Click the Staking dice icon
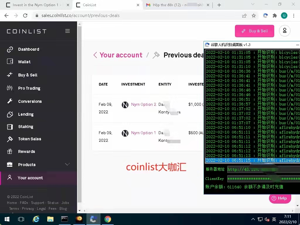 pyautogui.click(x=10, y=127)
